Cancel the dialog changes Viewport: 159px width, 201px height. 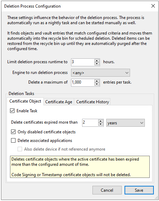[x=107, y=190]
